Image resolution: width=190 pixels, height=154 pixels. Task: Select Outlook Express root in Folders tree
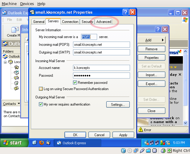(x=14, y=56)
